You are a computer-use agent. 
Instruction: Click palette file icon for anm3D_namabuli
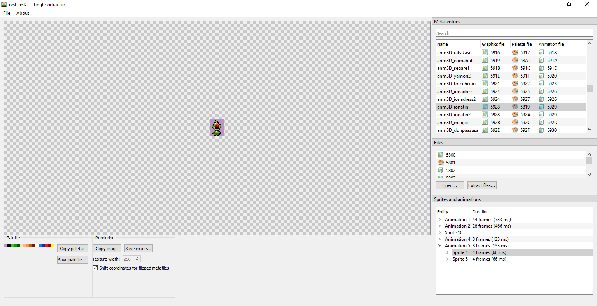(515, 60)
